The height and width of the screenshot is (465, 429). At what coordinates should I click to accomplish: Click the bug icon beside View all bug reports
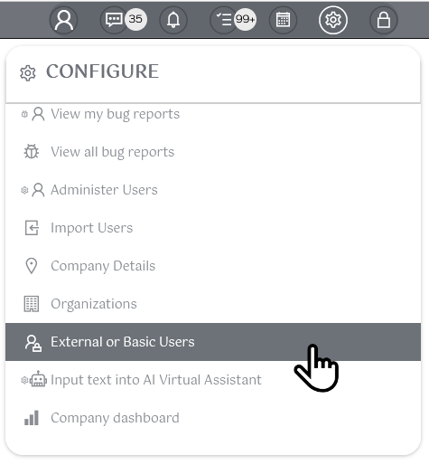(32, 152)
